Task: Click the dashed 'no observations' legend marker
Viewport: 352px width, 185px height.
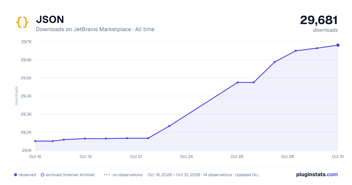Action: [x=107, y=175]
